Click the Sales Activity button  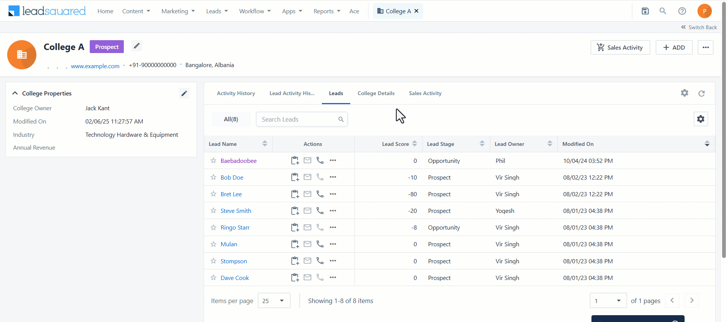(x=620, y=47)
